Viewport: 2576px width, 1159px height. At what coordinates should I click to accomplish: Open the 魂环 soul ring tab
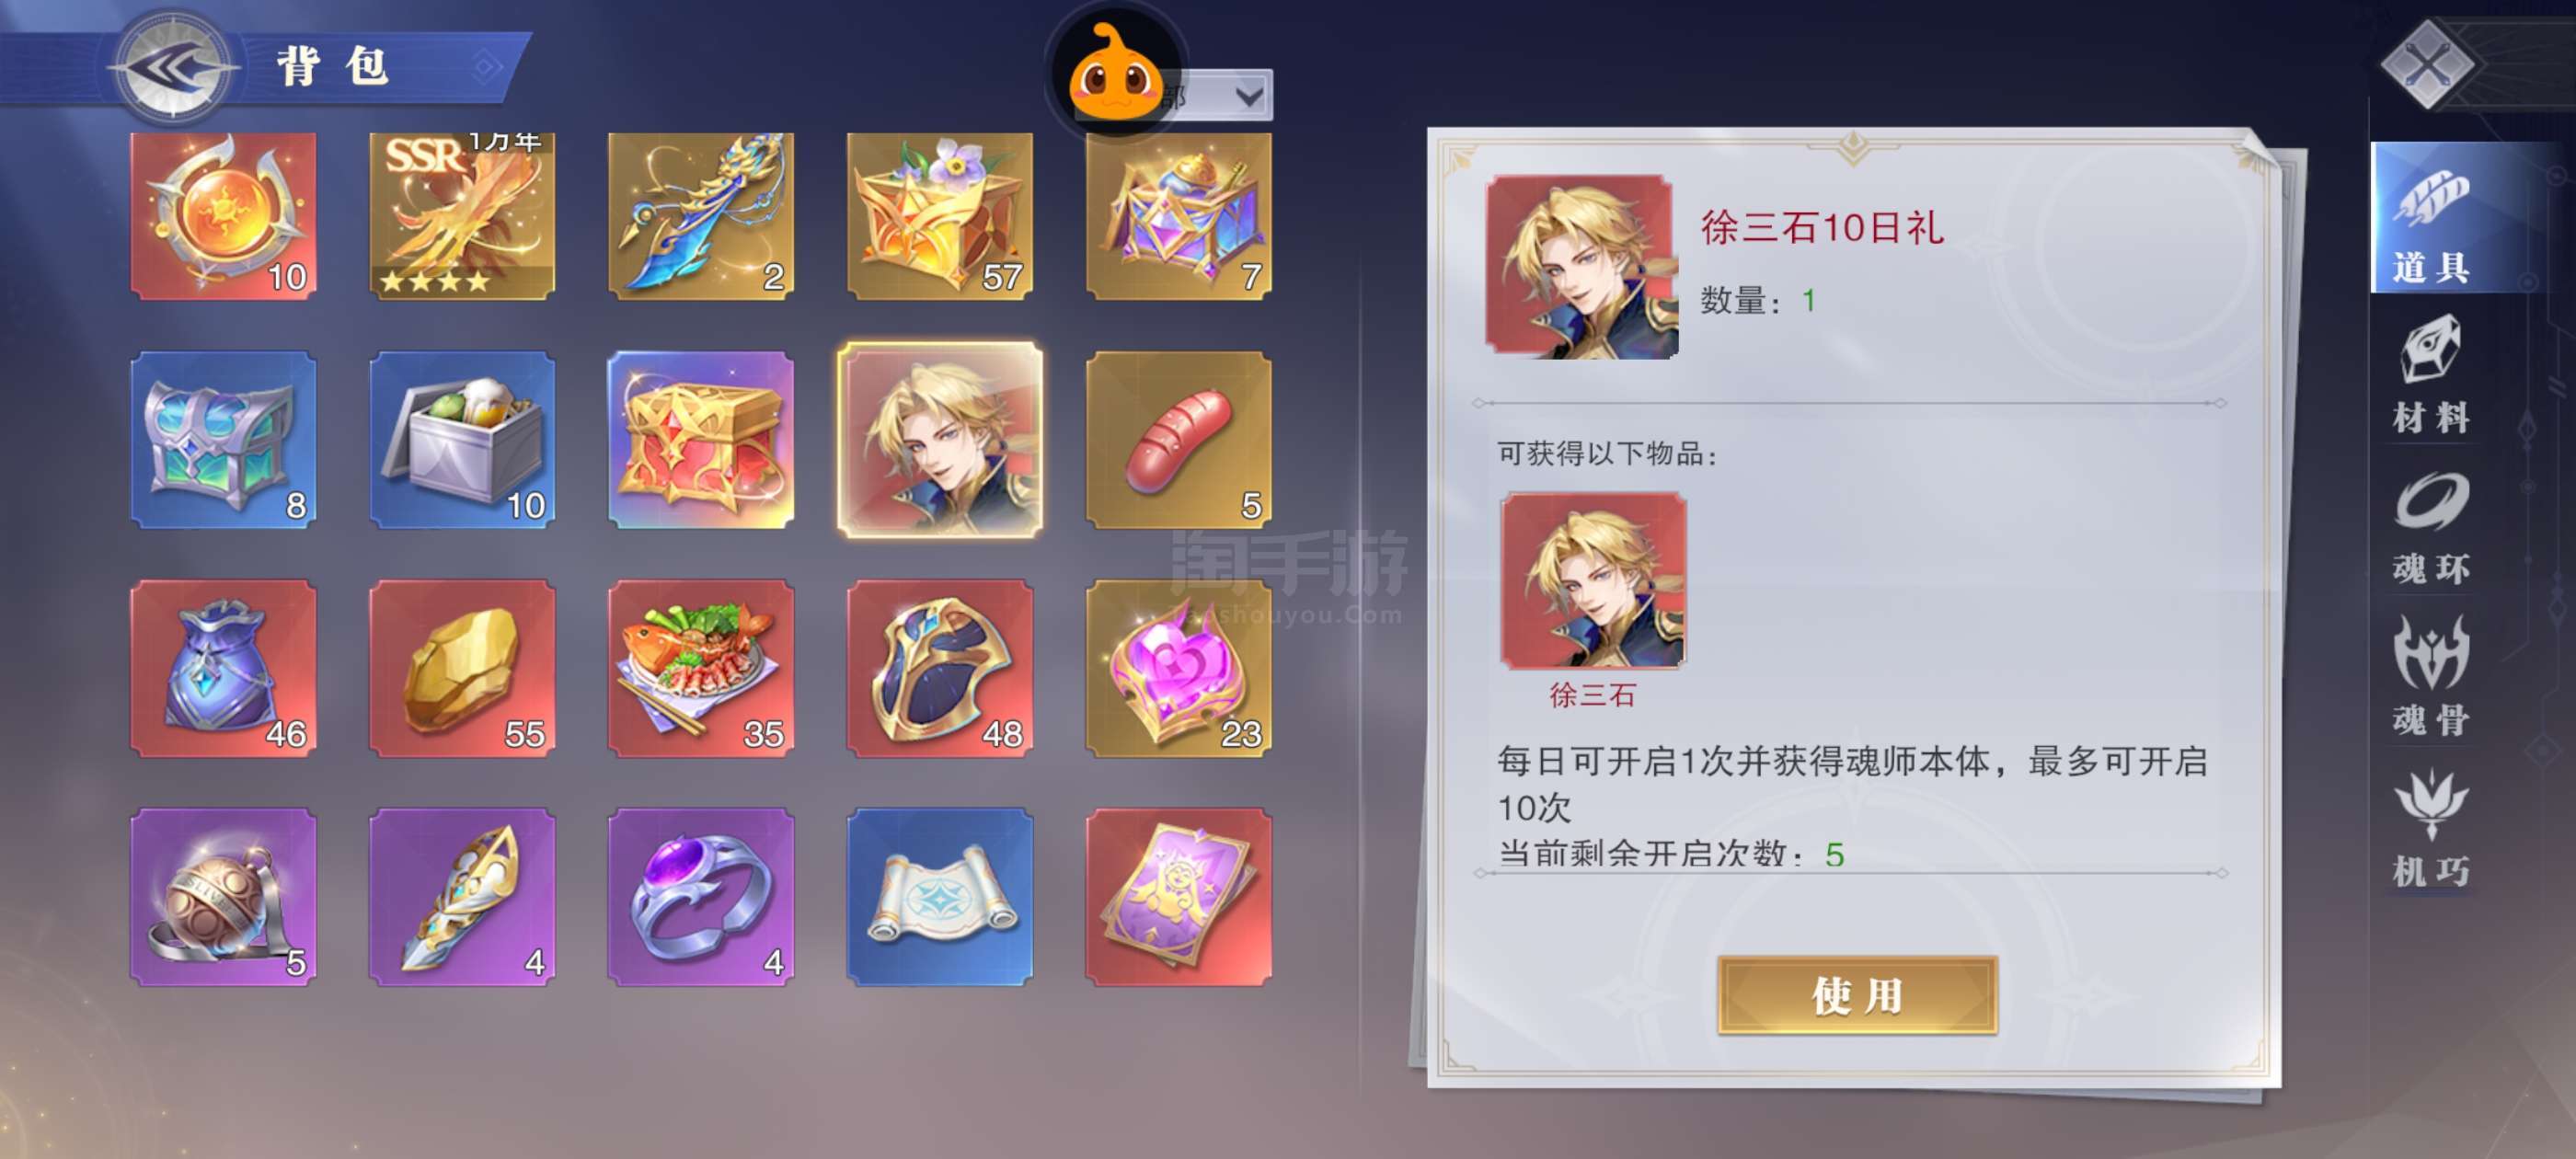coord(2431,527)
